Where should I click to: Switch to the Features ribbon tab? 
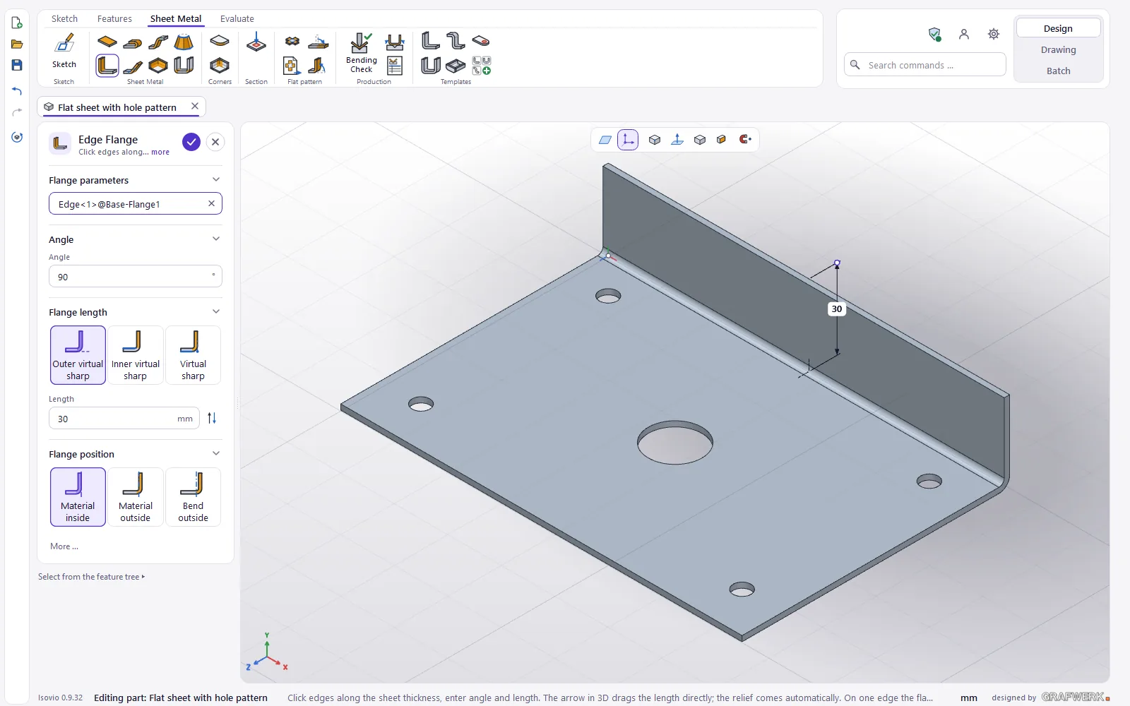[114, 19]
